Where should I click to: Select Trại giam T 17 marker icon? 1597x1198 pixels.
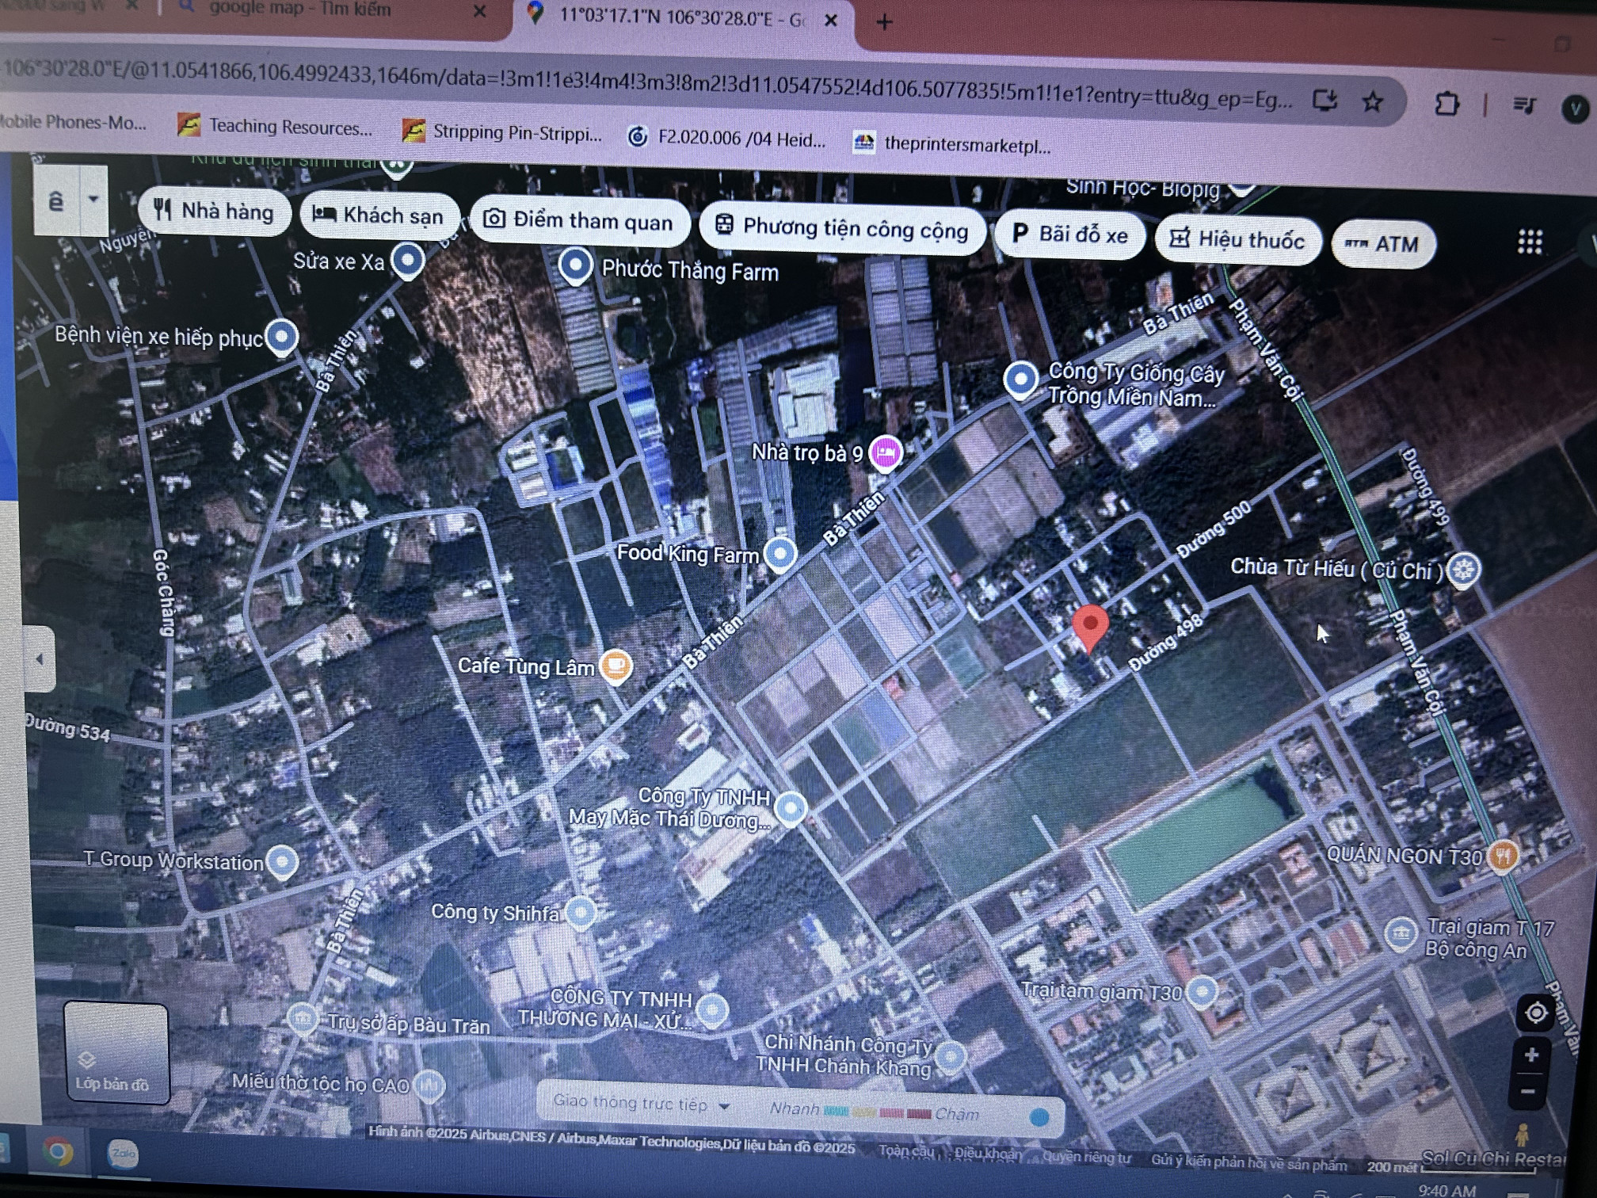pos(1400,933)
